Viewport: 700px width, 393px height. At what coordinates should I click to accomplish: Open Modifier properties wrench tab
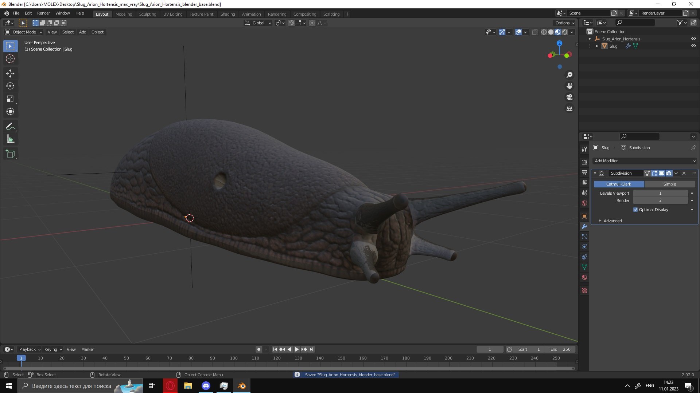click(x=584, y=226)
